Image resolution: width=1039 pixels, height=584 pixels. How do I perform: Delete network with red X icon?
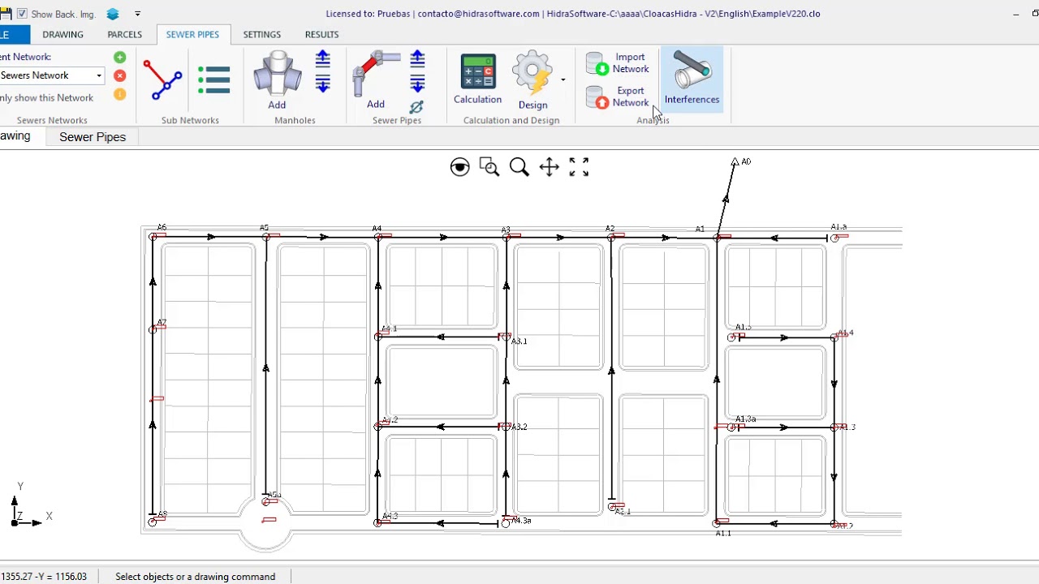(x=119, y=75)
